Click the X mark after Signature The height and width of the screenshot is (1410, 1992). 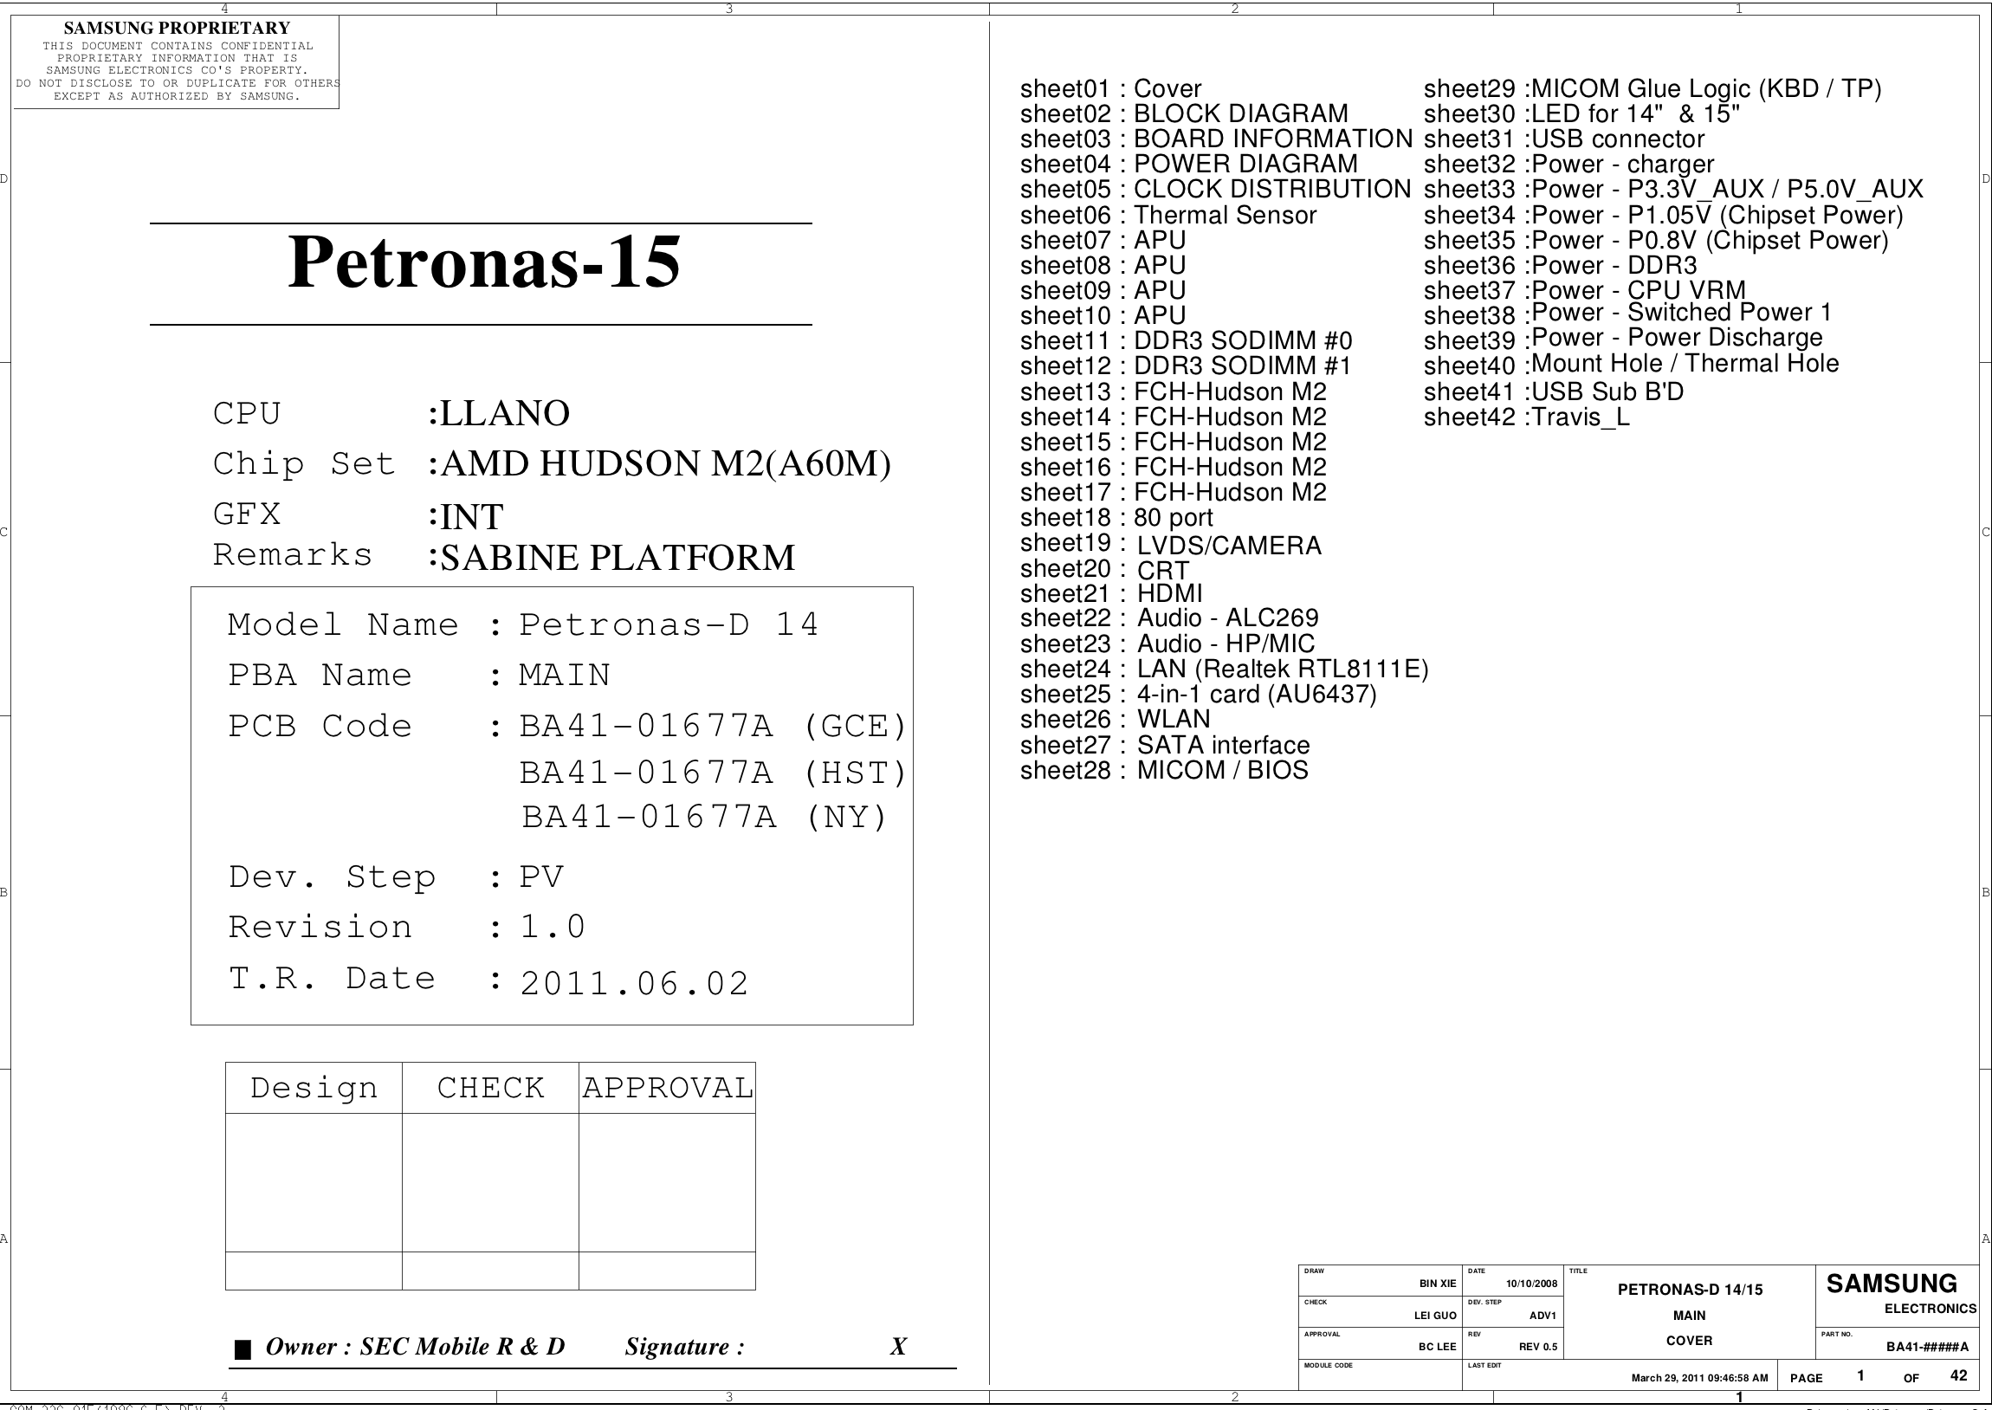pyautogui.click(x=898, y=1347)
